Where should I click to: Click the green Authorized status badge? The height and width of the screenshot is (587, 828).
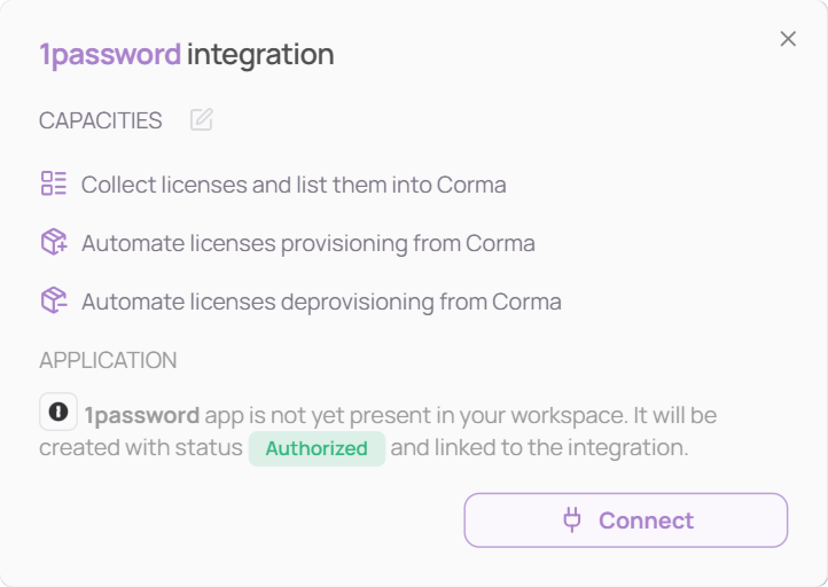317,448
